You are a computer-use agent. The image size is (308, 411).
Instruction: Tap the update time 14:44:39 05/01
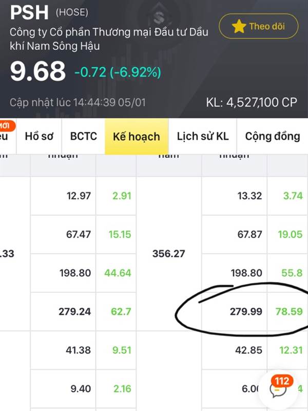[78, 102]
